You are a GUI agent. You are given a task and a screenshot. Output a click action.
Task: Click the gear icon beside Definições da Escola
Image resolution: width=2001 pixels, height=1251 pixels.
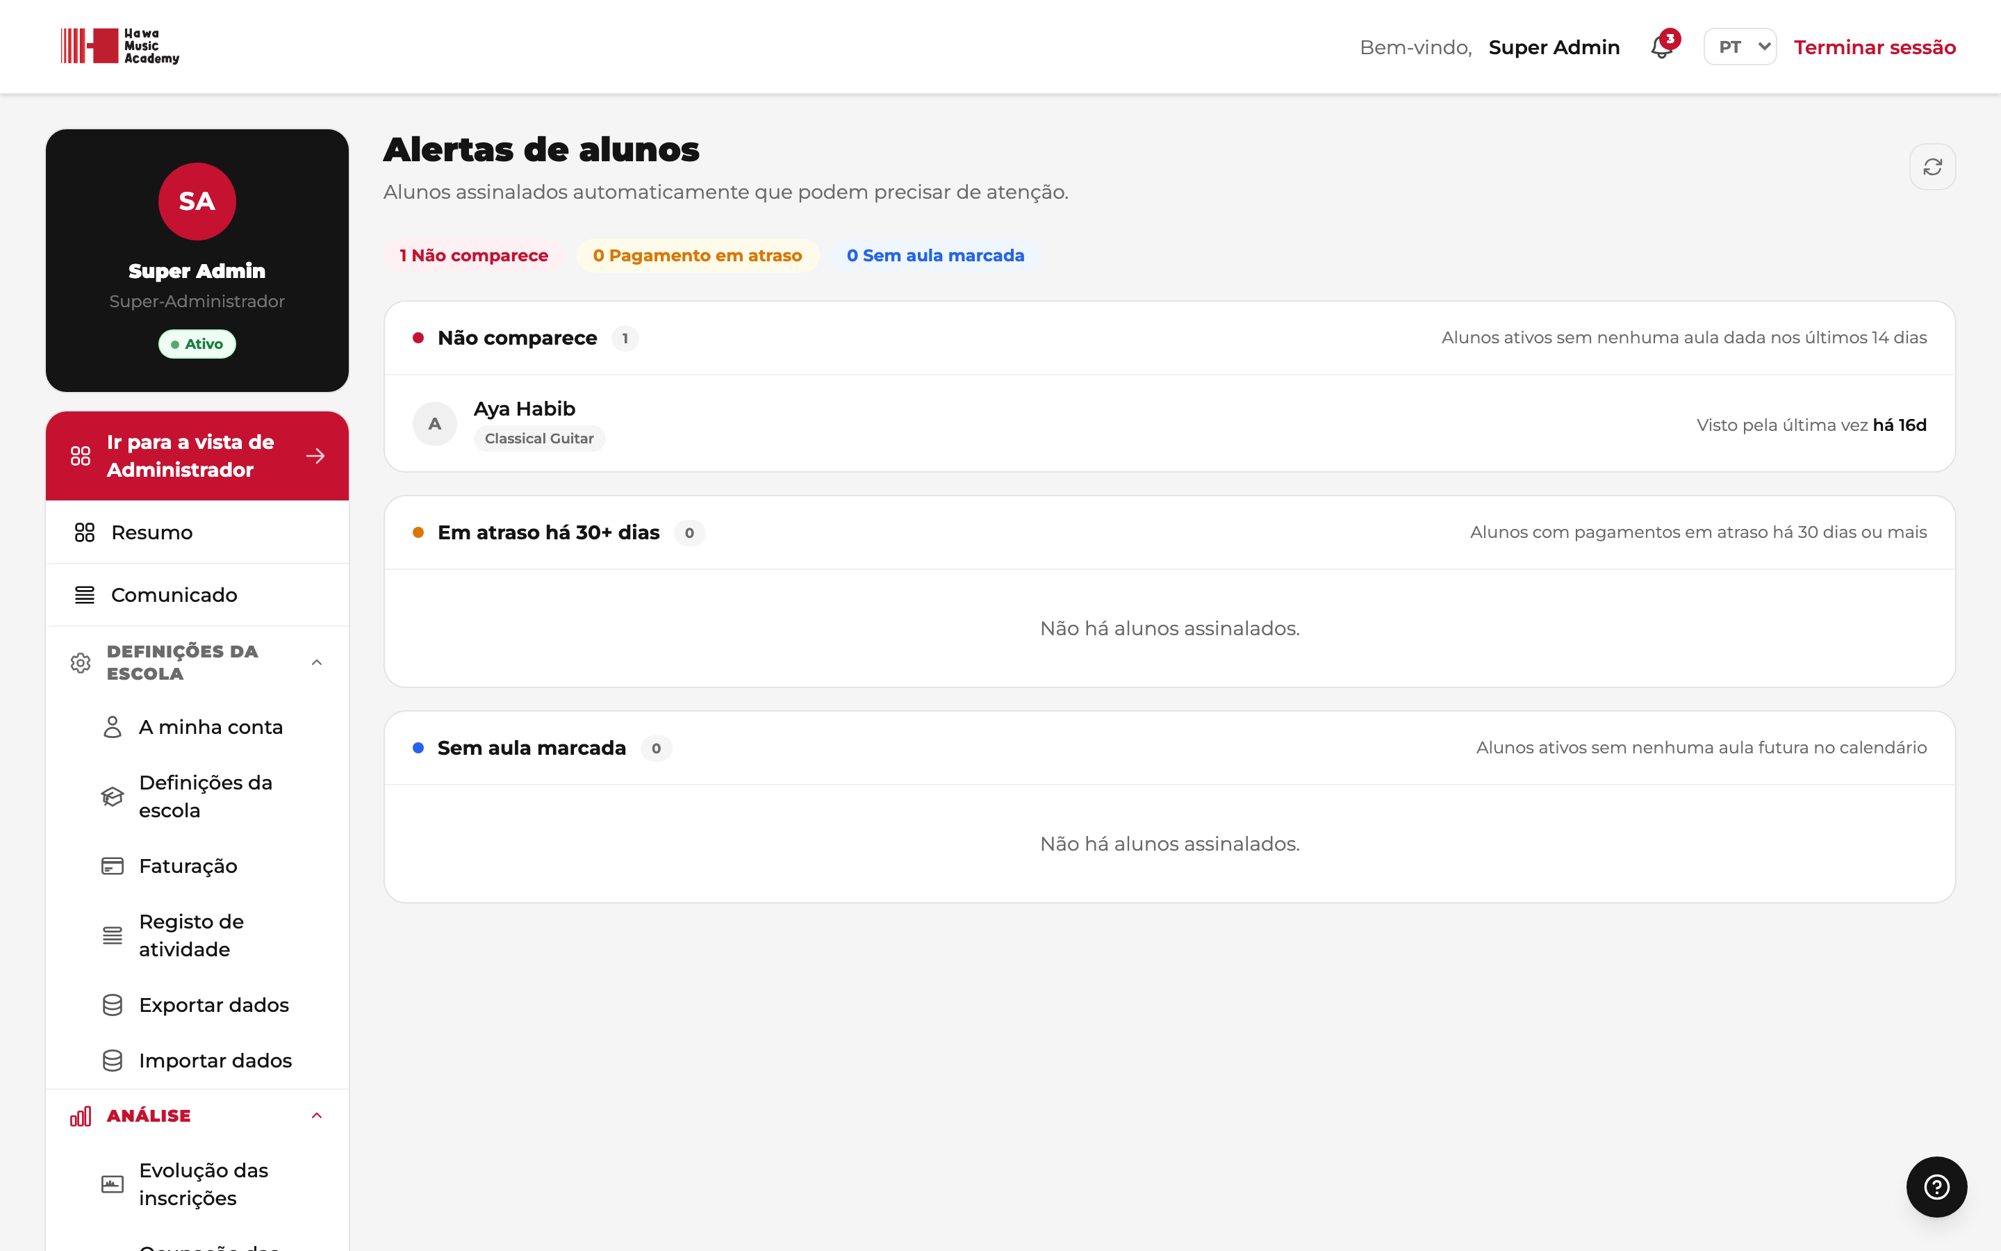(x=80, y=663)
